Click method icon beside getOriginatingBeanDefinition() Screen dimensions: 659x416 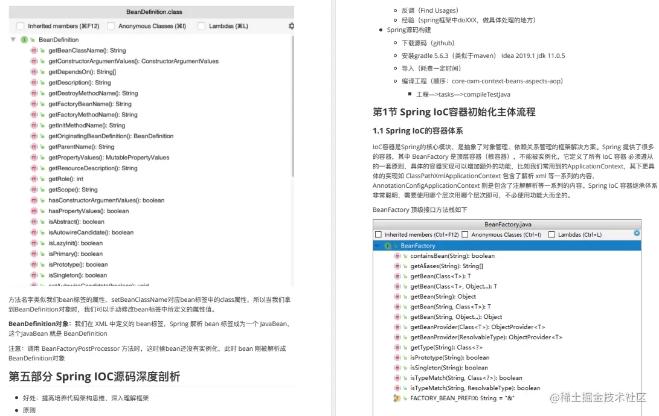point(34,136)
